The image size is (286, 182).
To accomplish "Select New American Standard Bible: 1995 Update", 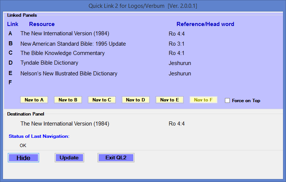I will click(73, 44).
